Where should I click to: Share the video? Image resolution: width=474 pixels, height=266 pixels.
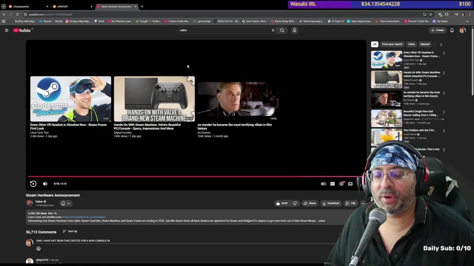click(310, 203)
